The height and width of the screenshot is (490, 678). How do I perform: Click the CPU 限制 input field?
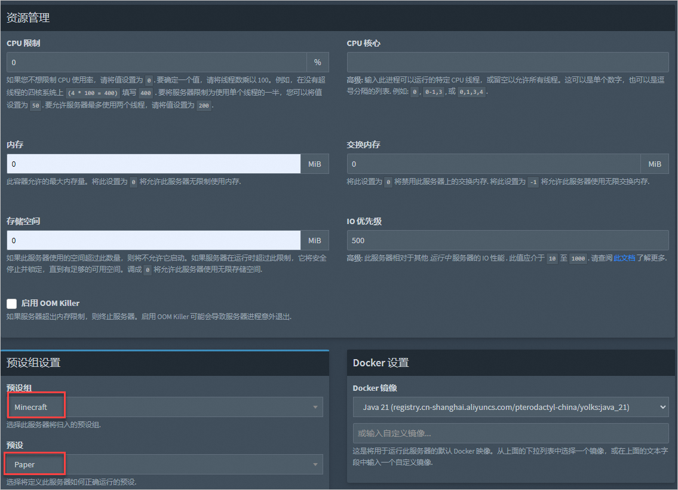tap(157, 62)
